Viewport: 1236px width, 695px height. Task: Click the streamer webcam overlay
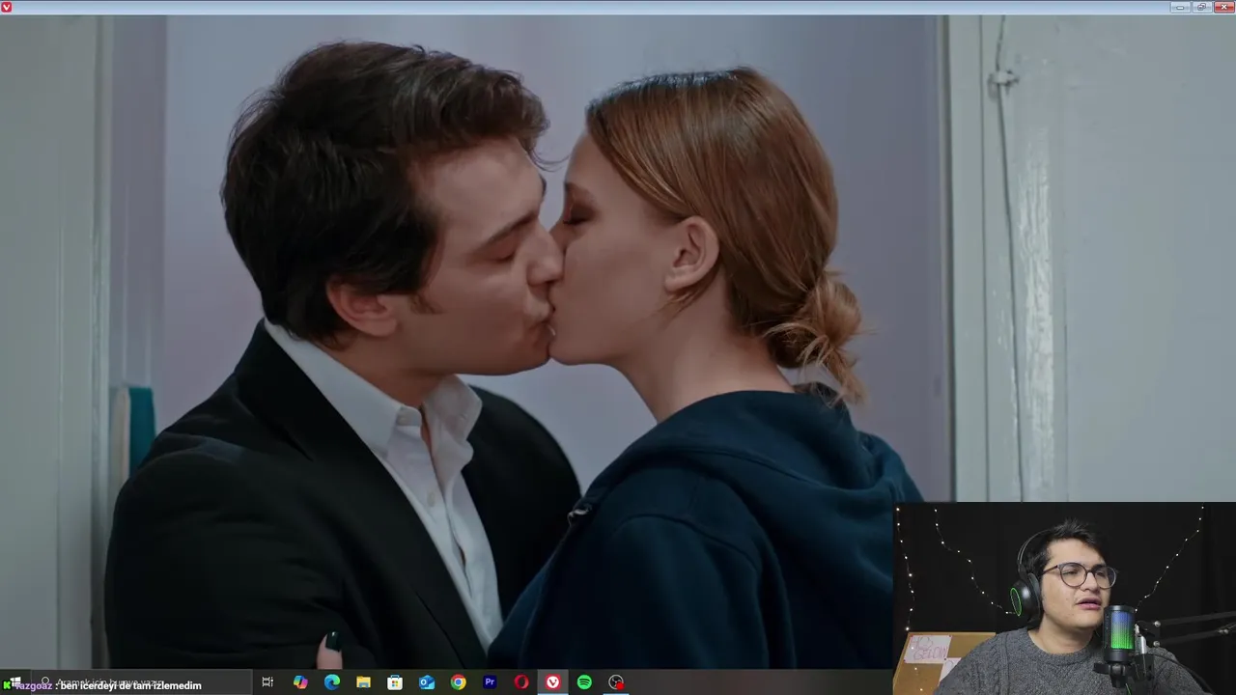coord(1064,598)
